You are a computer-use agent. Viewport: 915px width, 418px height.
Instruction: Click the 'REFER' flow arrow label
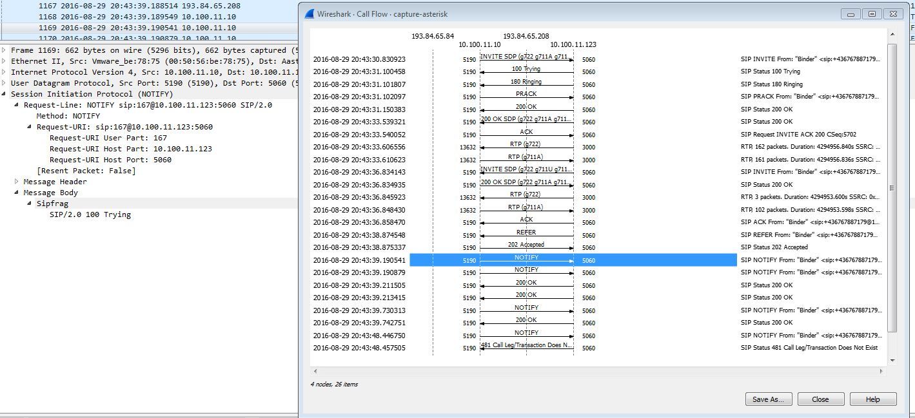526,233
